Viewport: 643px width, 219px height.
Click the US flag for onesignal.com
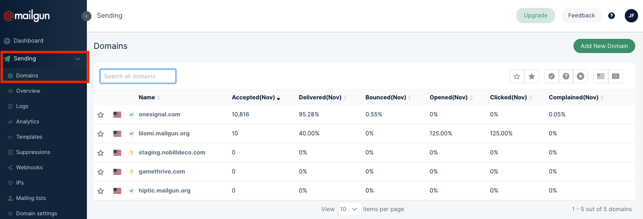(118, 115)
